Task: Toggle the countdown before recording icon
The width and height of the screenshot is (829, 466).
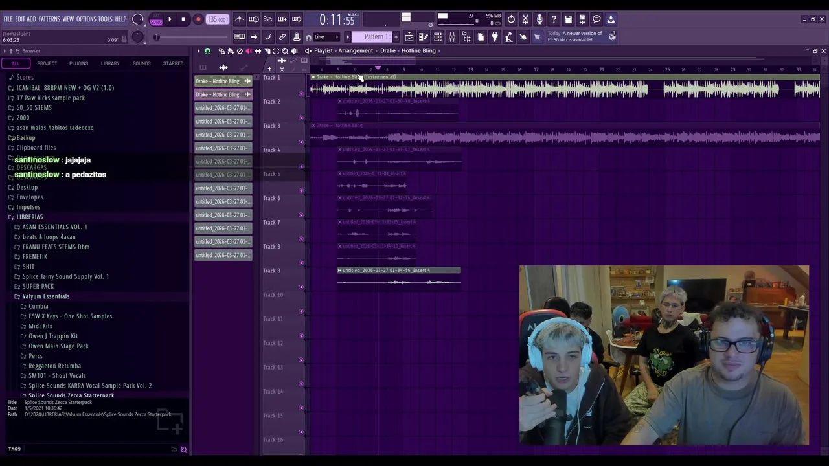Action: pos(268,19)
